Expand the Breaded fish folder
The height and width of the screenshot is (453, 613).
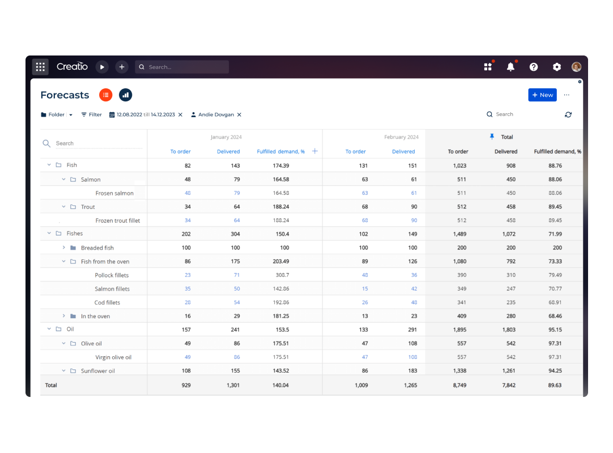coord(64,248)
